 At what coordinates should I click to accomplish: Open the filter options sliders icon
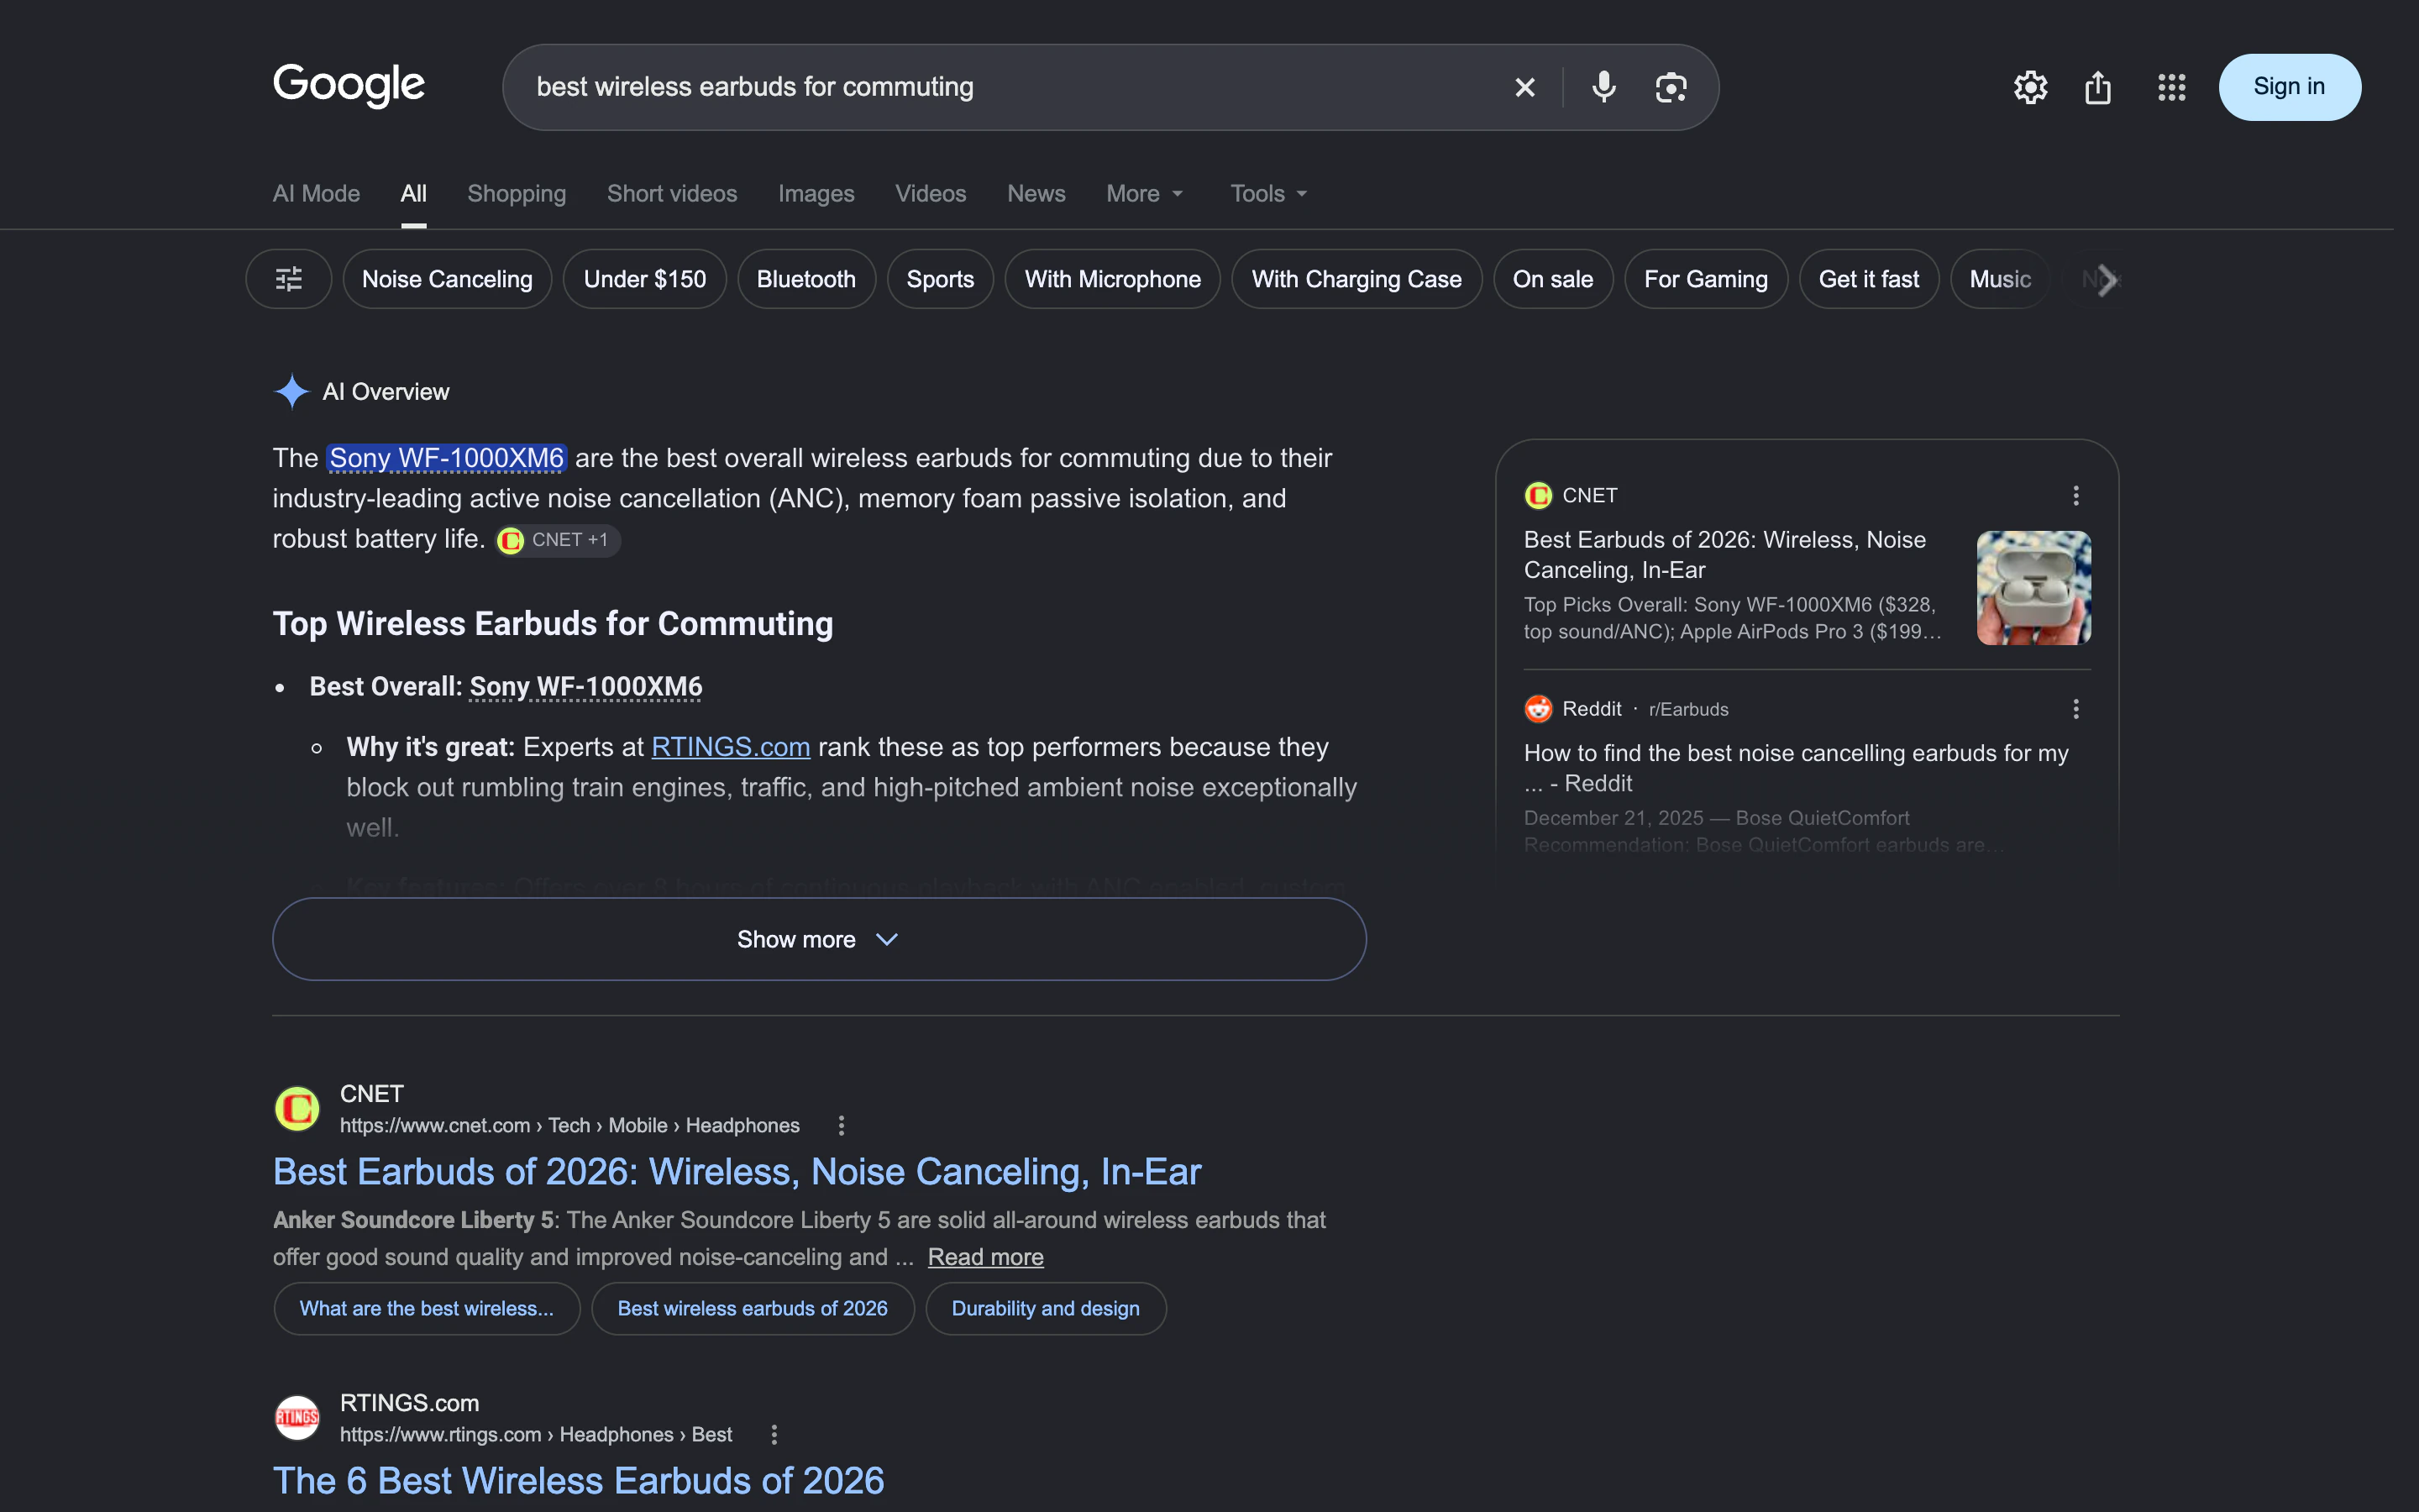tap(289, 279)
